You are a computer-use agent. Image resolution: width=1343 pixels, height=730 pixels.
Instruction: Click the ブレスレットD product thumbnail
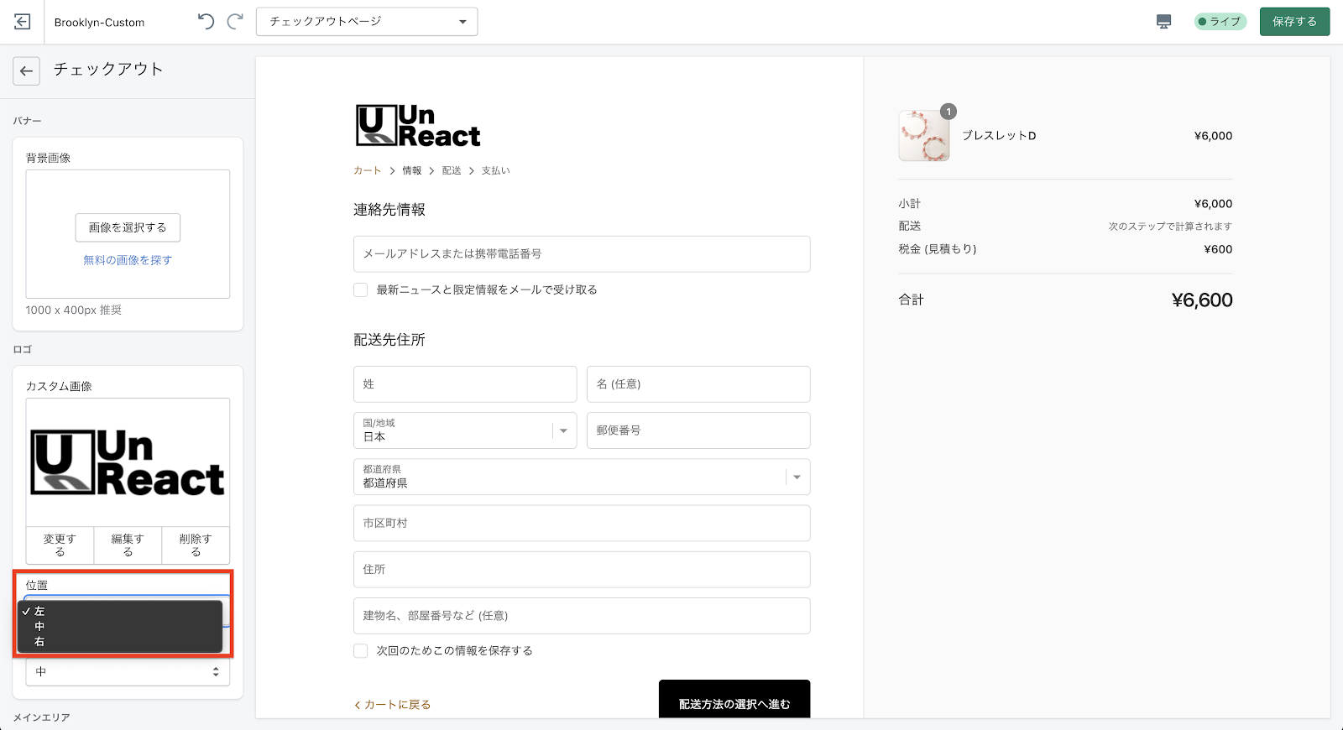(923, 136)
